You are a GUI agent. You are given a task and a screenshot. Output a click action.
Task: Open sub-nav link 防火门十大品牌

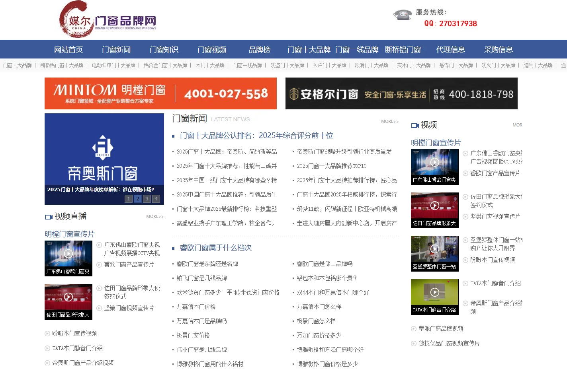click(498, 65)
